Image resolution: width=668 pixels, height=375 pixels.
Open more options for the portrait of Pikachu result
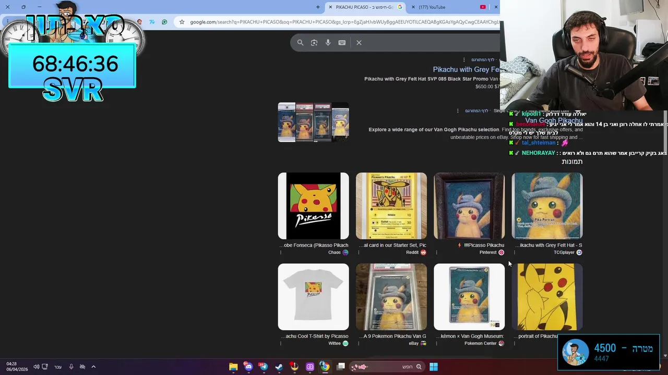pyautogui.click(x=515, y=344)
